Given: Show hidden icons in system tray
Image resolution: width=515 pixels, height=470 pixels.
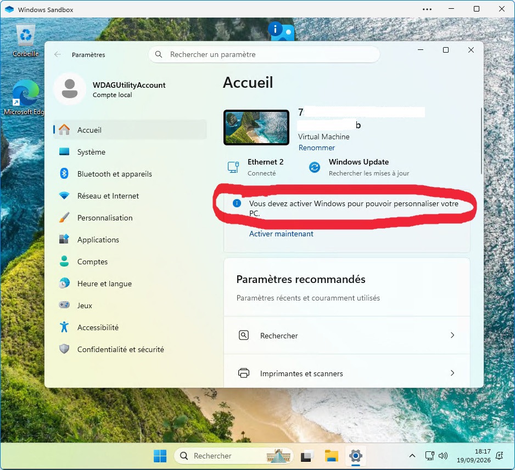Looking at the screenshot, I should [x=412, y=456].
